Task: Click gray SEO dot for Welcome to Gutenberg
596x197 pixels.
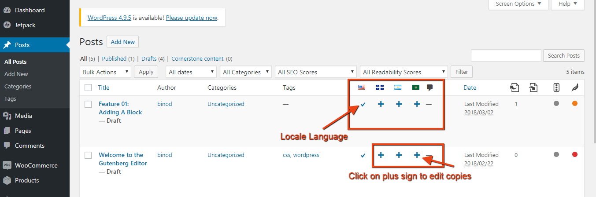Action: [x=556, y=154]
